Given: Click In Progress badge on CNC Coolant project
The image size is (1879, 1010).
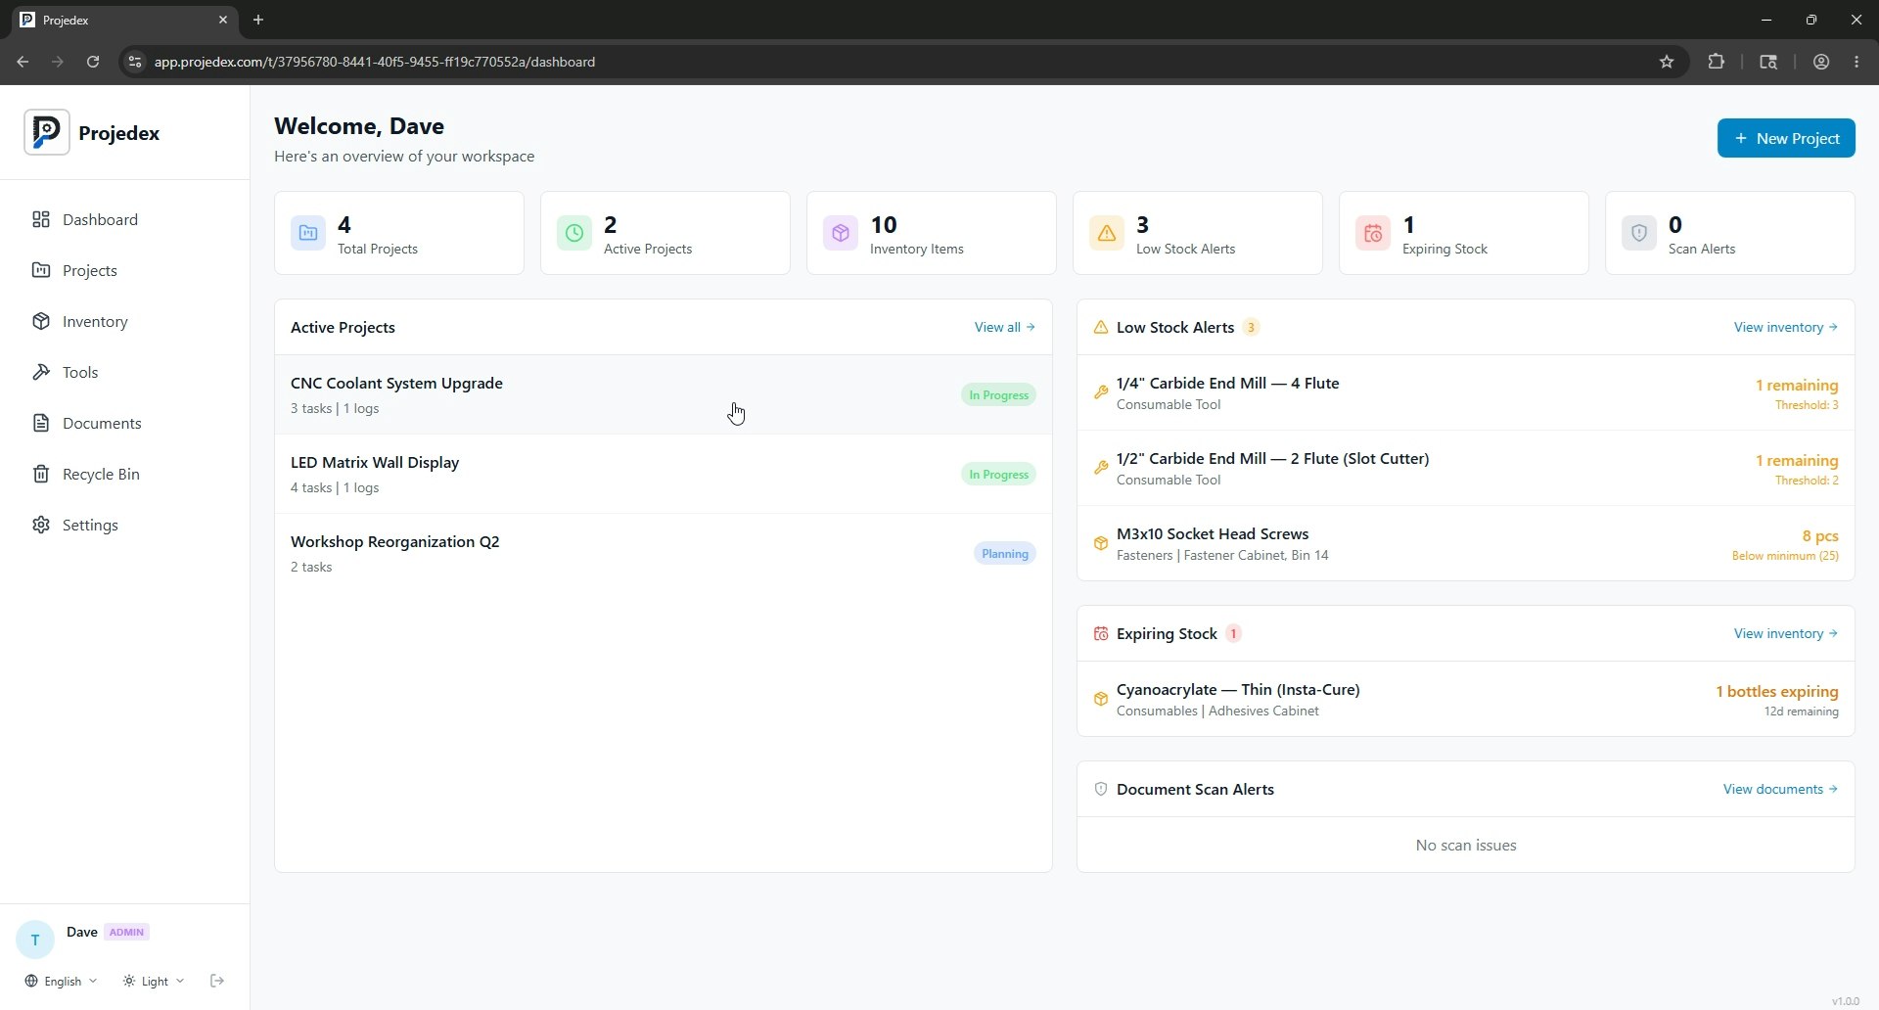Looking at the screenshot, I should pyautogui.click(x=998, y=394).
